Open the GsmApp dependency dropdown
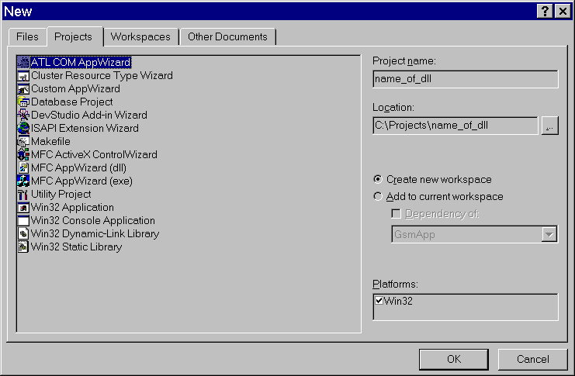 click(x=549, y=234)
